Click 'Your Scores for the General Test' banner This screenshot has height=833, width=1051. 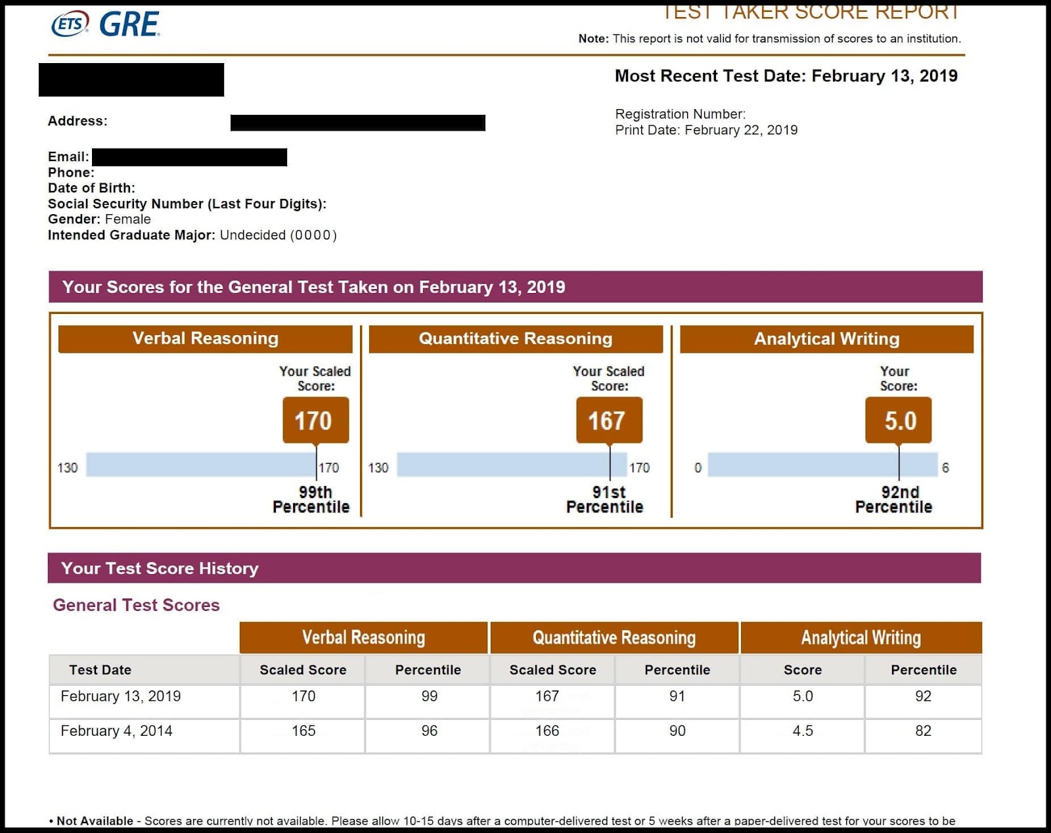(516, 287)
